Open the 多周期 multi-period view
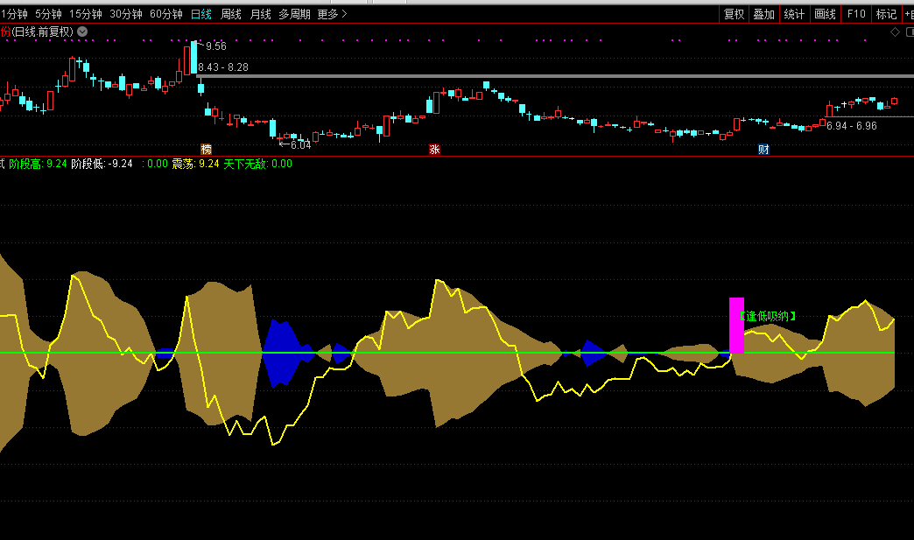The width and height of the screenshot is (914, 540). coord(294,14)
